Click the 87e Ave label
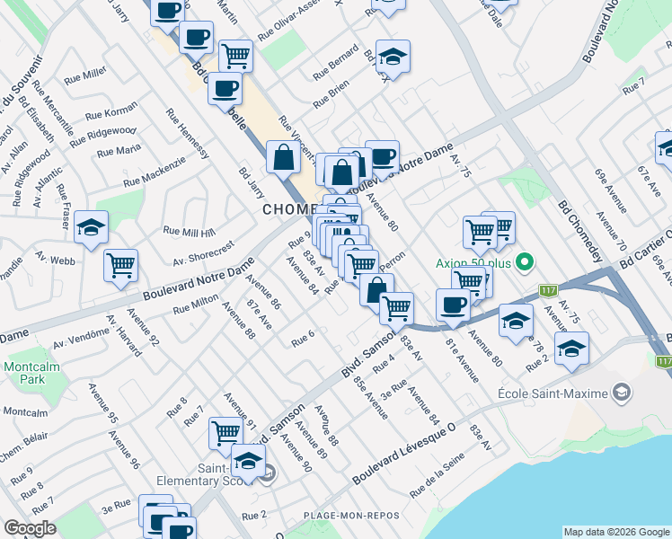The height and width of the screenshot is (539, 672). point(260,314)
